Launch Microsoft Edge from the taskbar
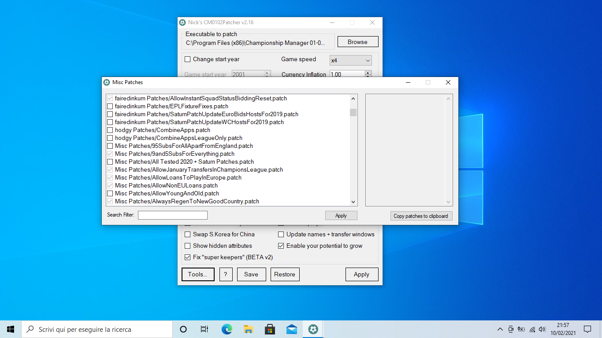Viewport: 602px width, 338px height. [x=227, y=329]
